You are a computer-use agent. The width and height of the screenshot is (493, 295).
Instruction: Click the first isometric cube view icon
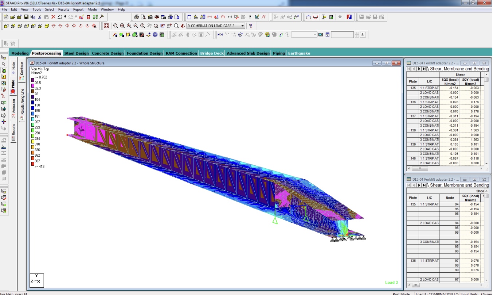coord(6,26)
